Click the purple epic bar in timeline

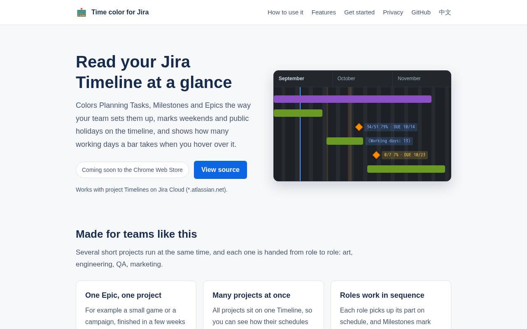click(352, 99)
